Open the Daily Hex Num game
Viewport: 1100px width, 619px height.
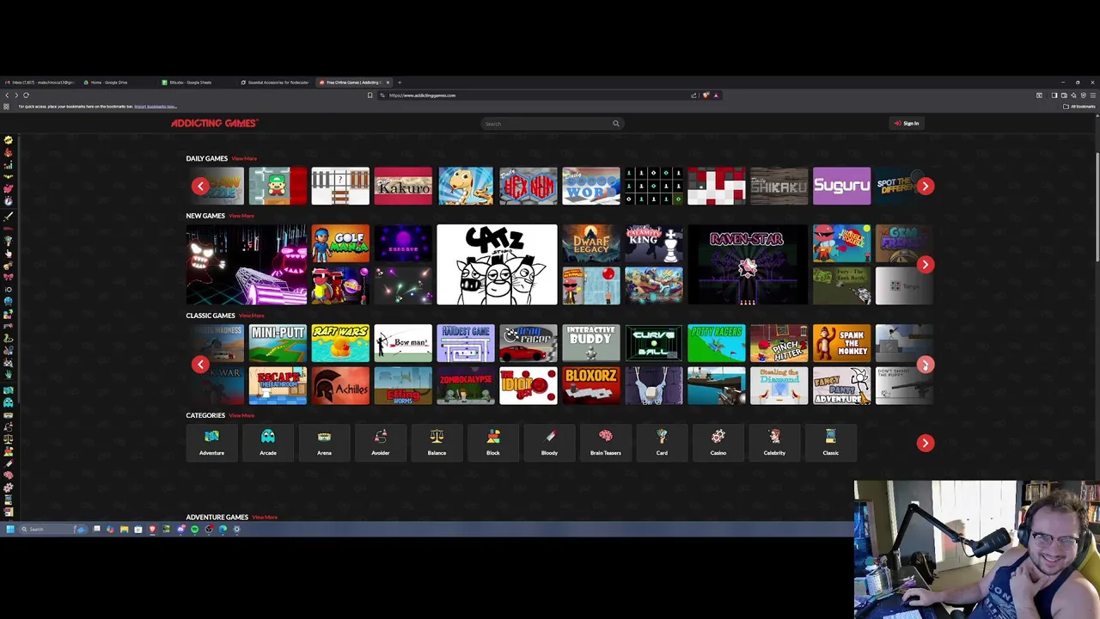click(529, 186)
